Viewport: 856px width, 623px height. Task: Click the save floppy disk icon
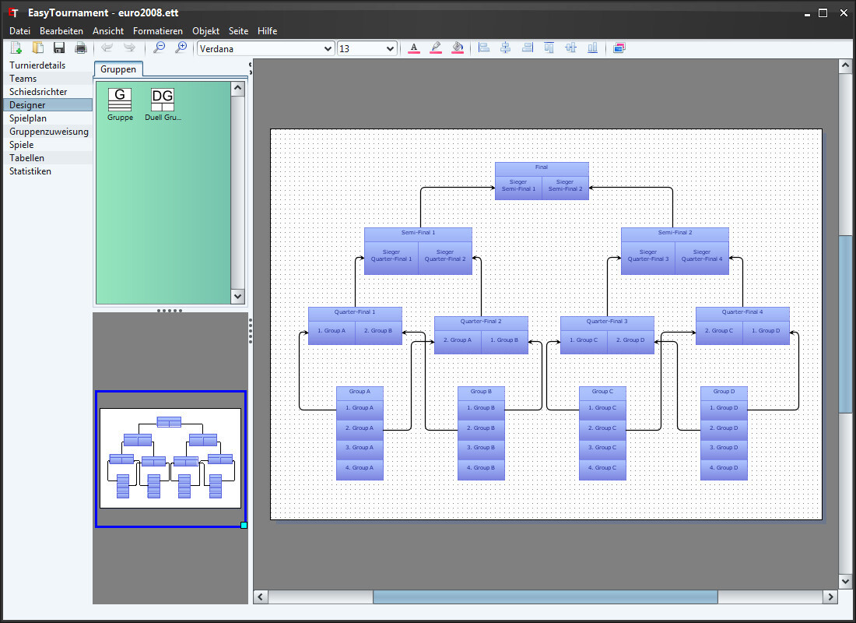59,48
